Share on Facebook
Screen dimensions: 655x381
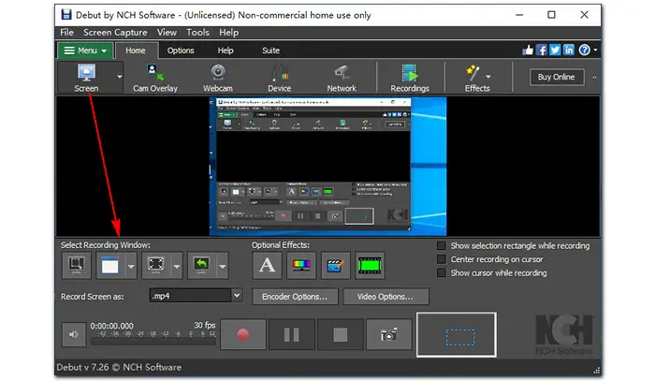542,51
